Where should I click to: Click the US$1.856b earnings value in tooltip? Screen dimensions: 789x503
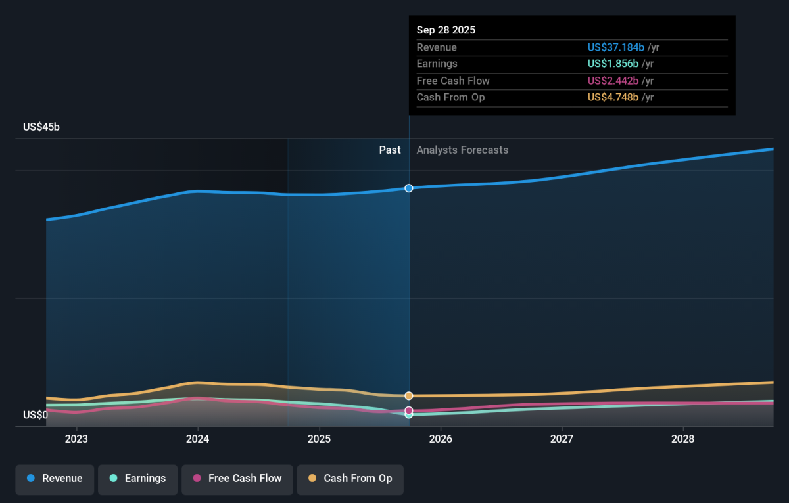click(613, 64)
